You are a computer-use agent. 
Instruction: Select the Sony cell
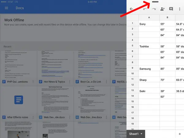[149, 24]
